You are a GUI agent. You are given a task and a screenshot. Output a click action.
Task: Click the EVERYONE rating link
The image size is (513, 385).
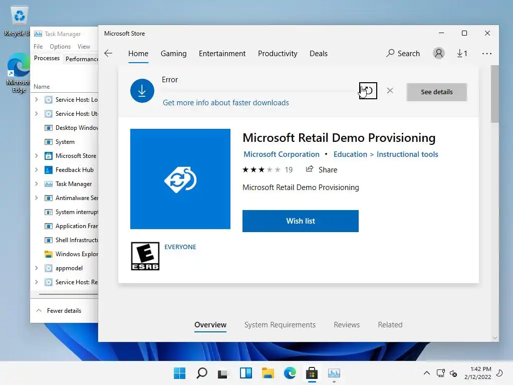coord(180,247)
